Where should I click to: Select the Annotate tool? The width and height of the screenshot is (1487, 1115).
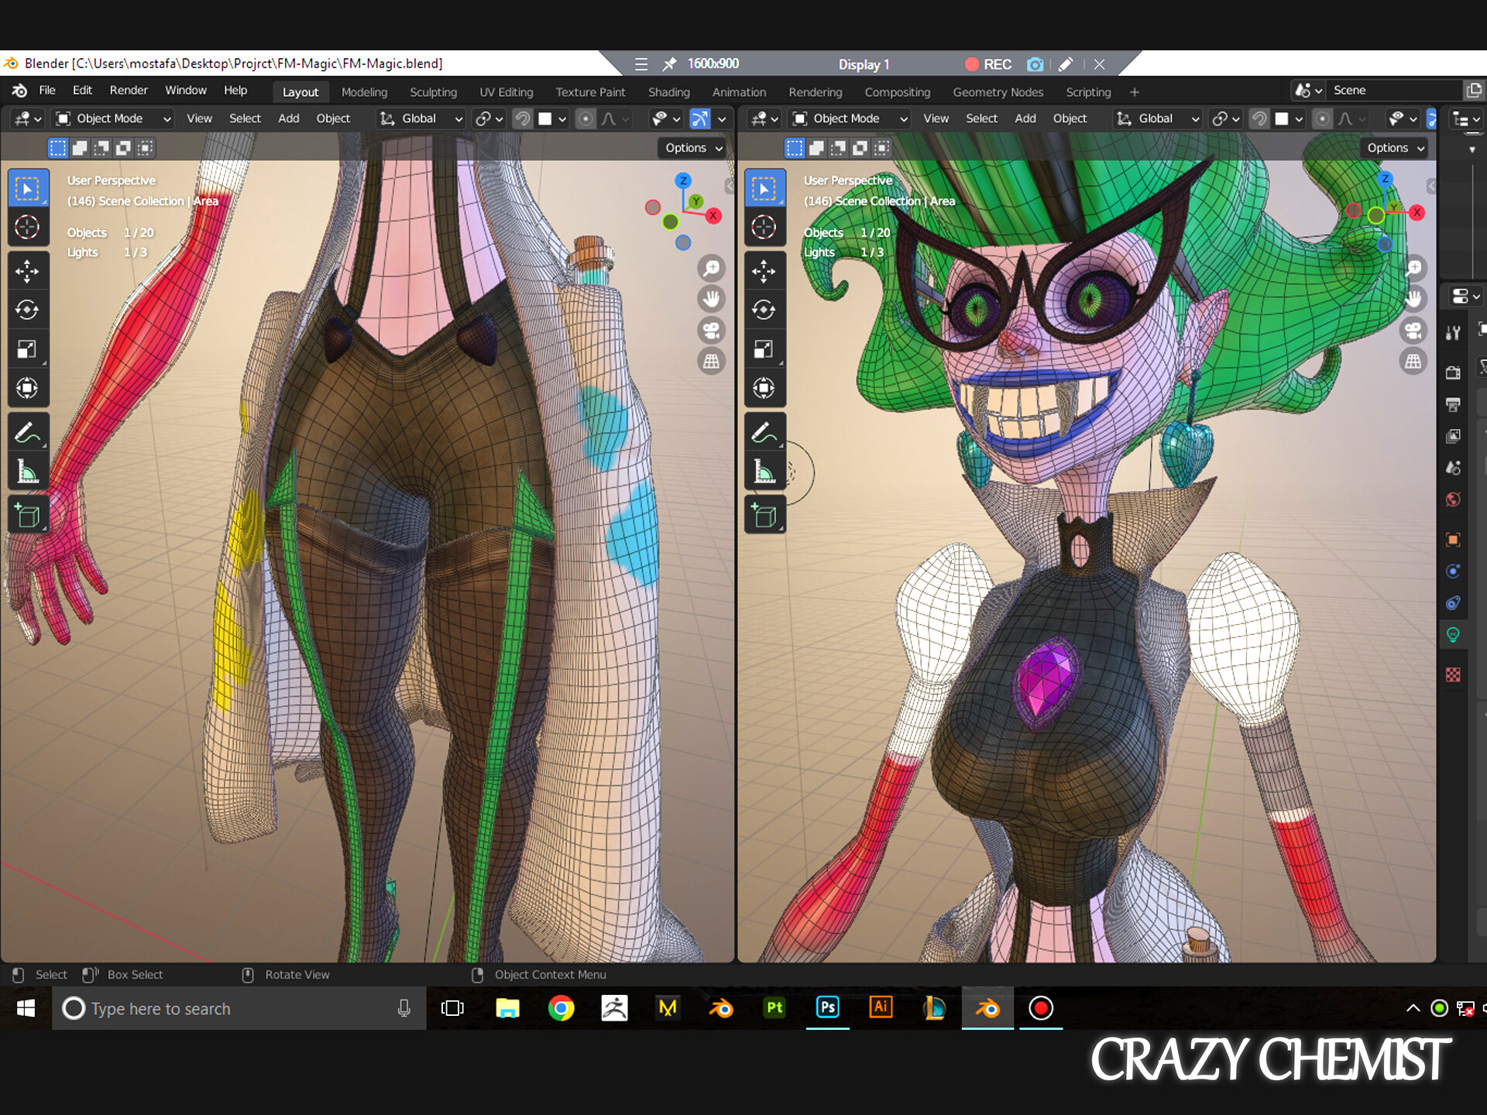29,431
